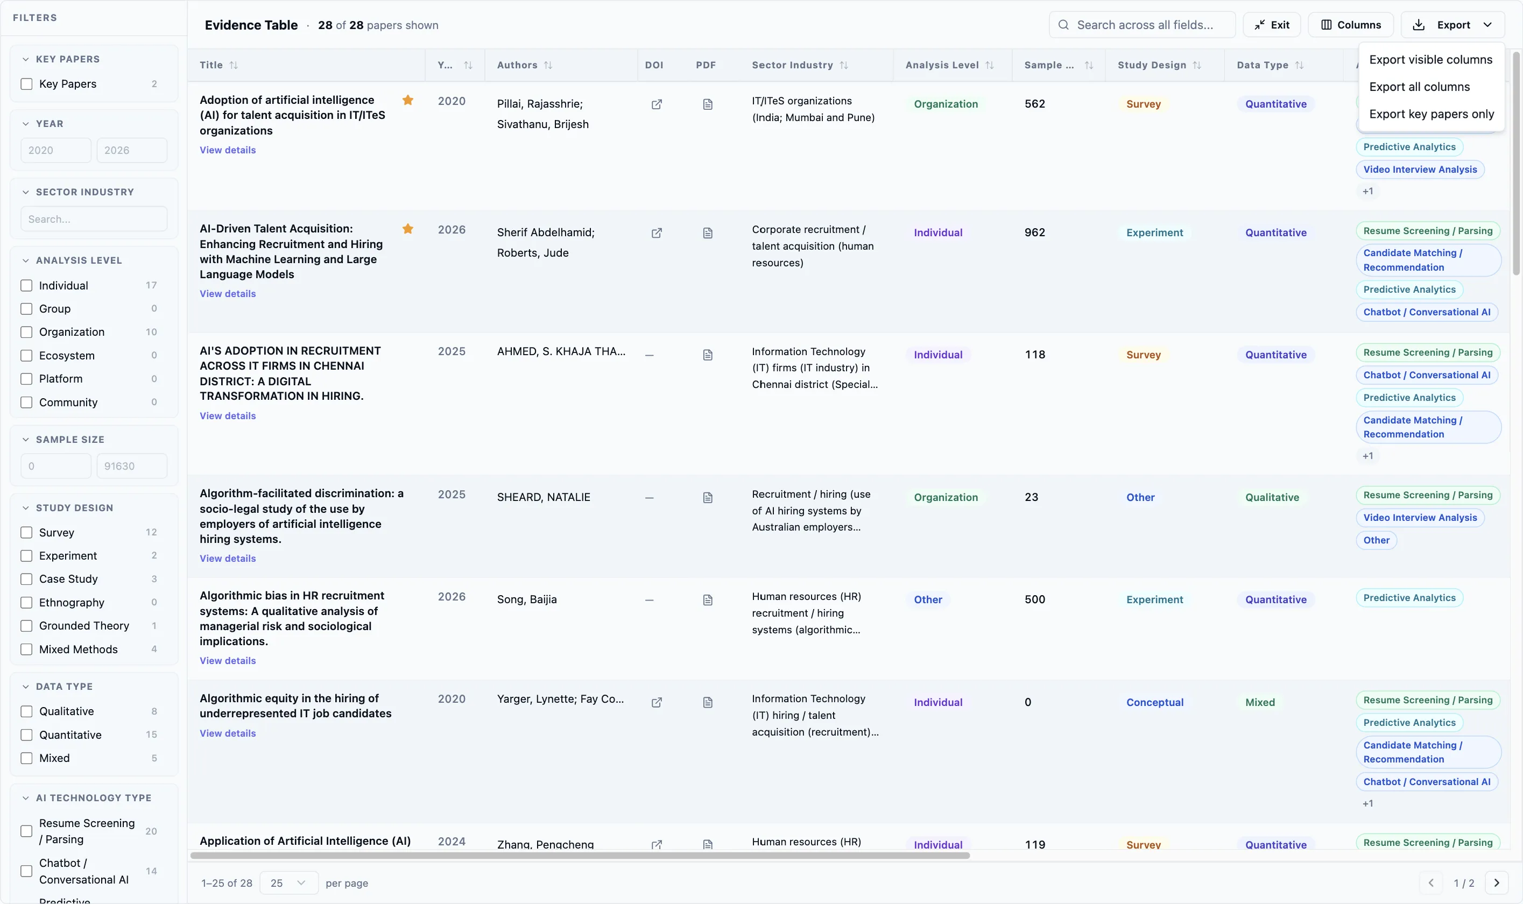Collapse the Analysis Level filter section
The height and width of the screenshot is (904, 1523).
point(26,260)
